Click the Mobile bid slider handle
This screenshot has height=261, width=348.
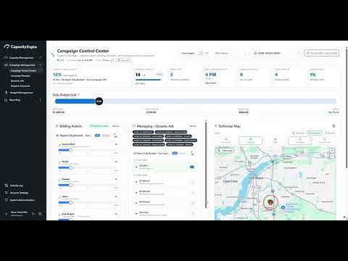click(70, 167)
